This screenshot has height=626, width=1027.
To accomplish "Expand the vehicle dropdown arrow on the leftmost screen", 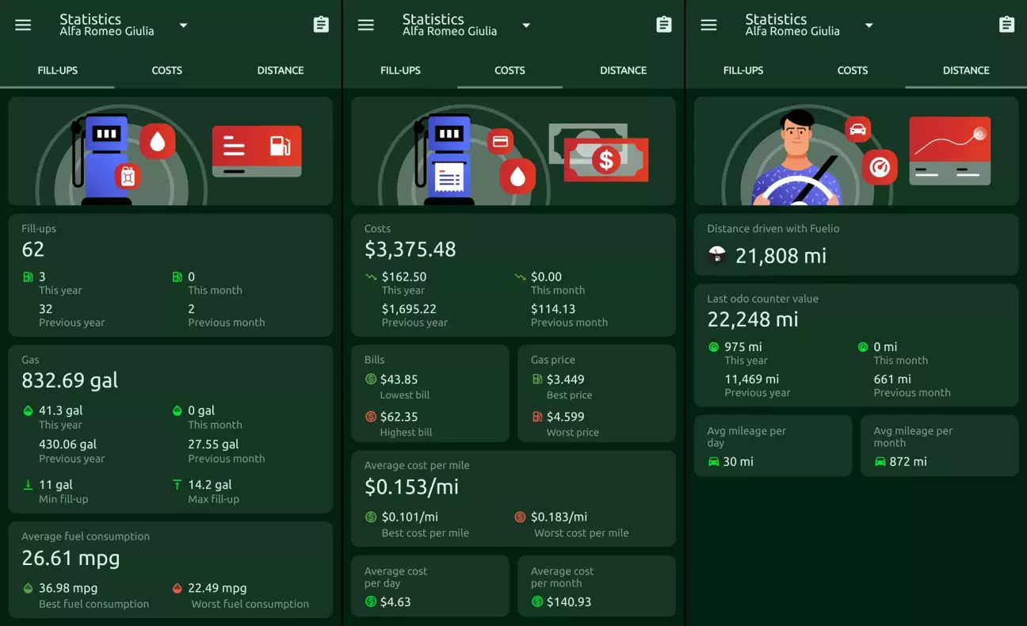I will point(183,25).
